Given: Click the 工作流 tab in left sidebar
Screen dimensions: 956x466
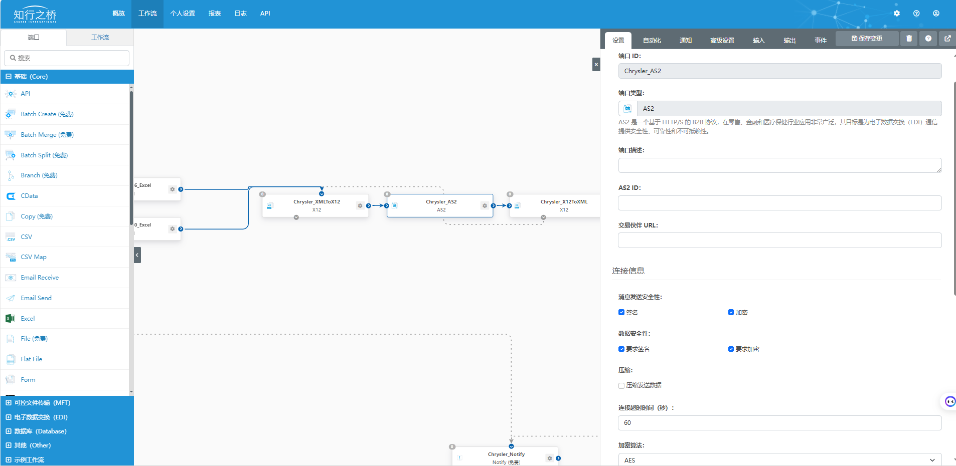Looking at the screenshot, I should point(100,38).
